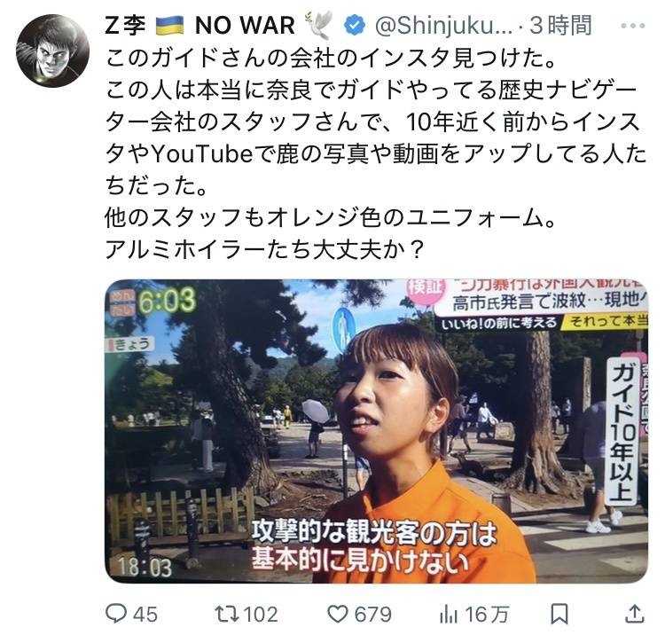This screenshot has width=665, height=643.
Task: Click the 3時間 timestamp
Action: [560, 26]
